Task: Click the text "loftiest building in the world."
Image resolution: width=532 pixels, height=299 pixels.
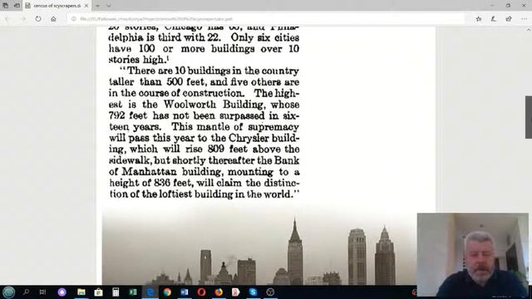Action: 227,194
